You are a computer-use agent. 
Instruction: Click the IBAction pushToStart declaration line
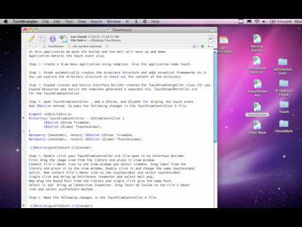click(x=60, y=148)
